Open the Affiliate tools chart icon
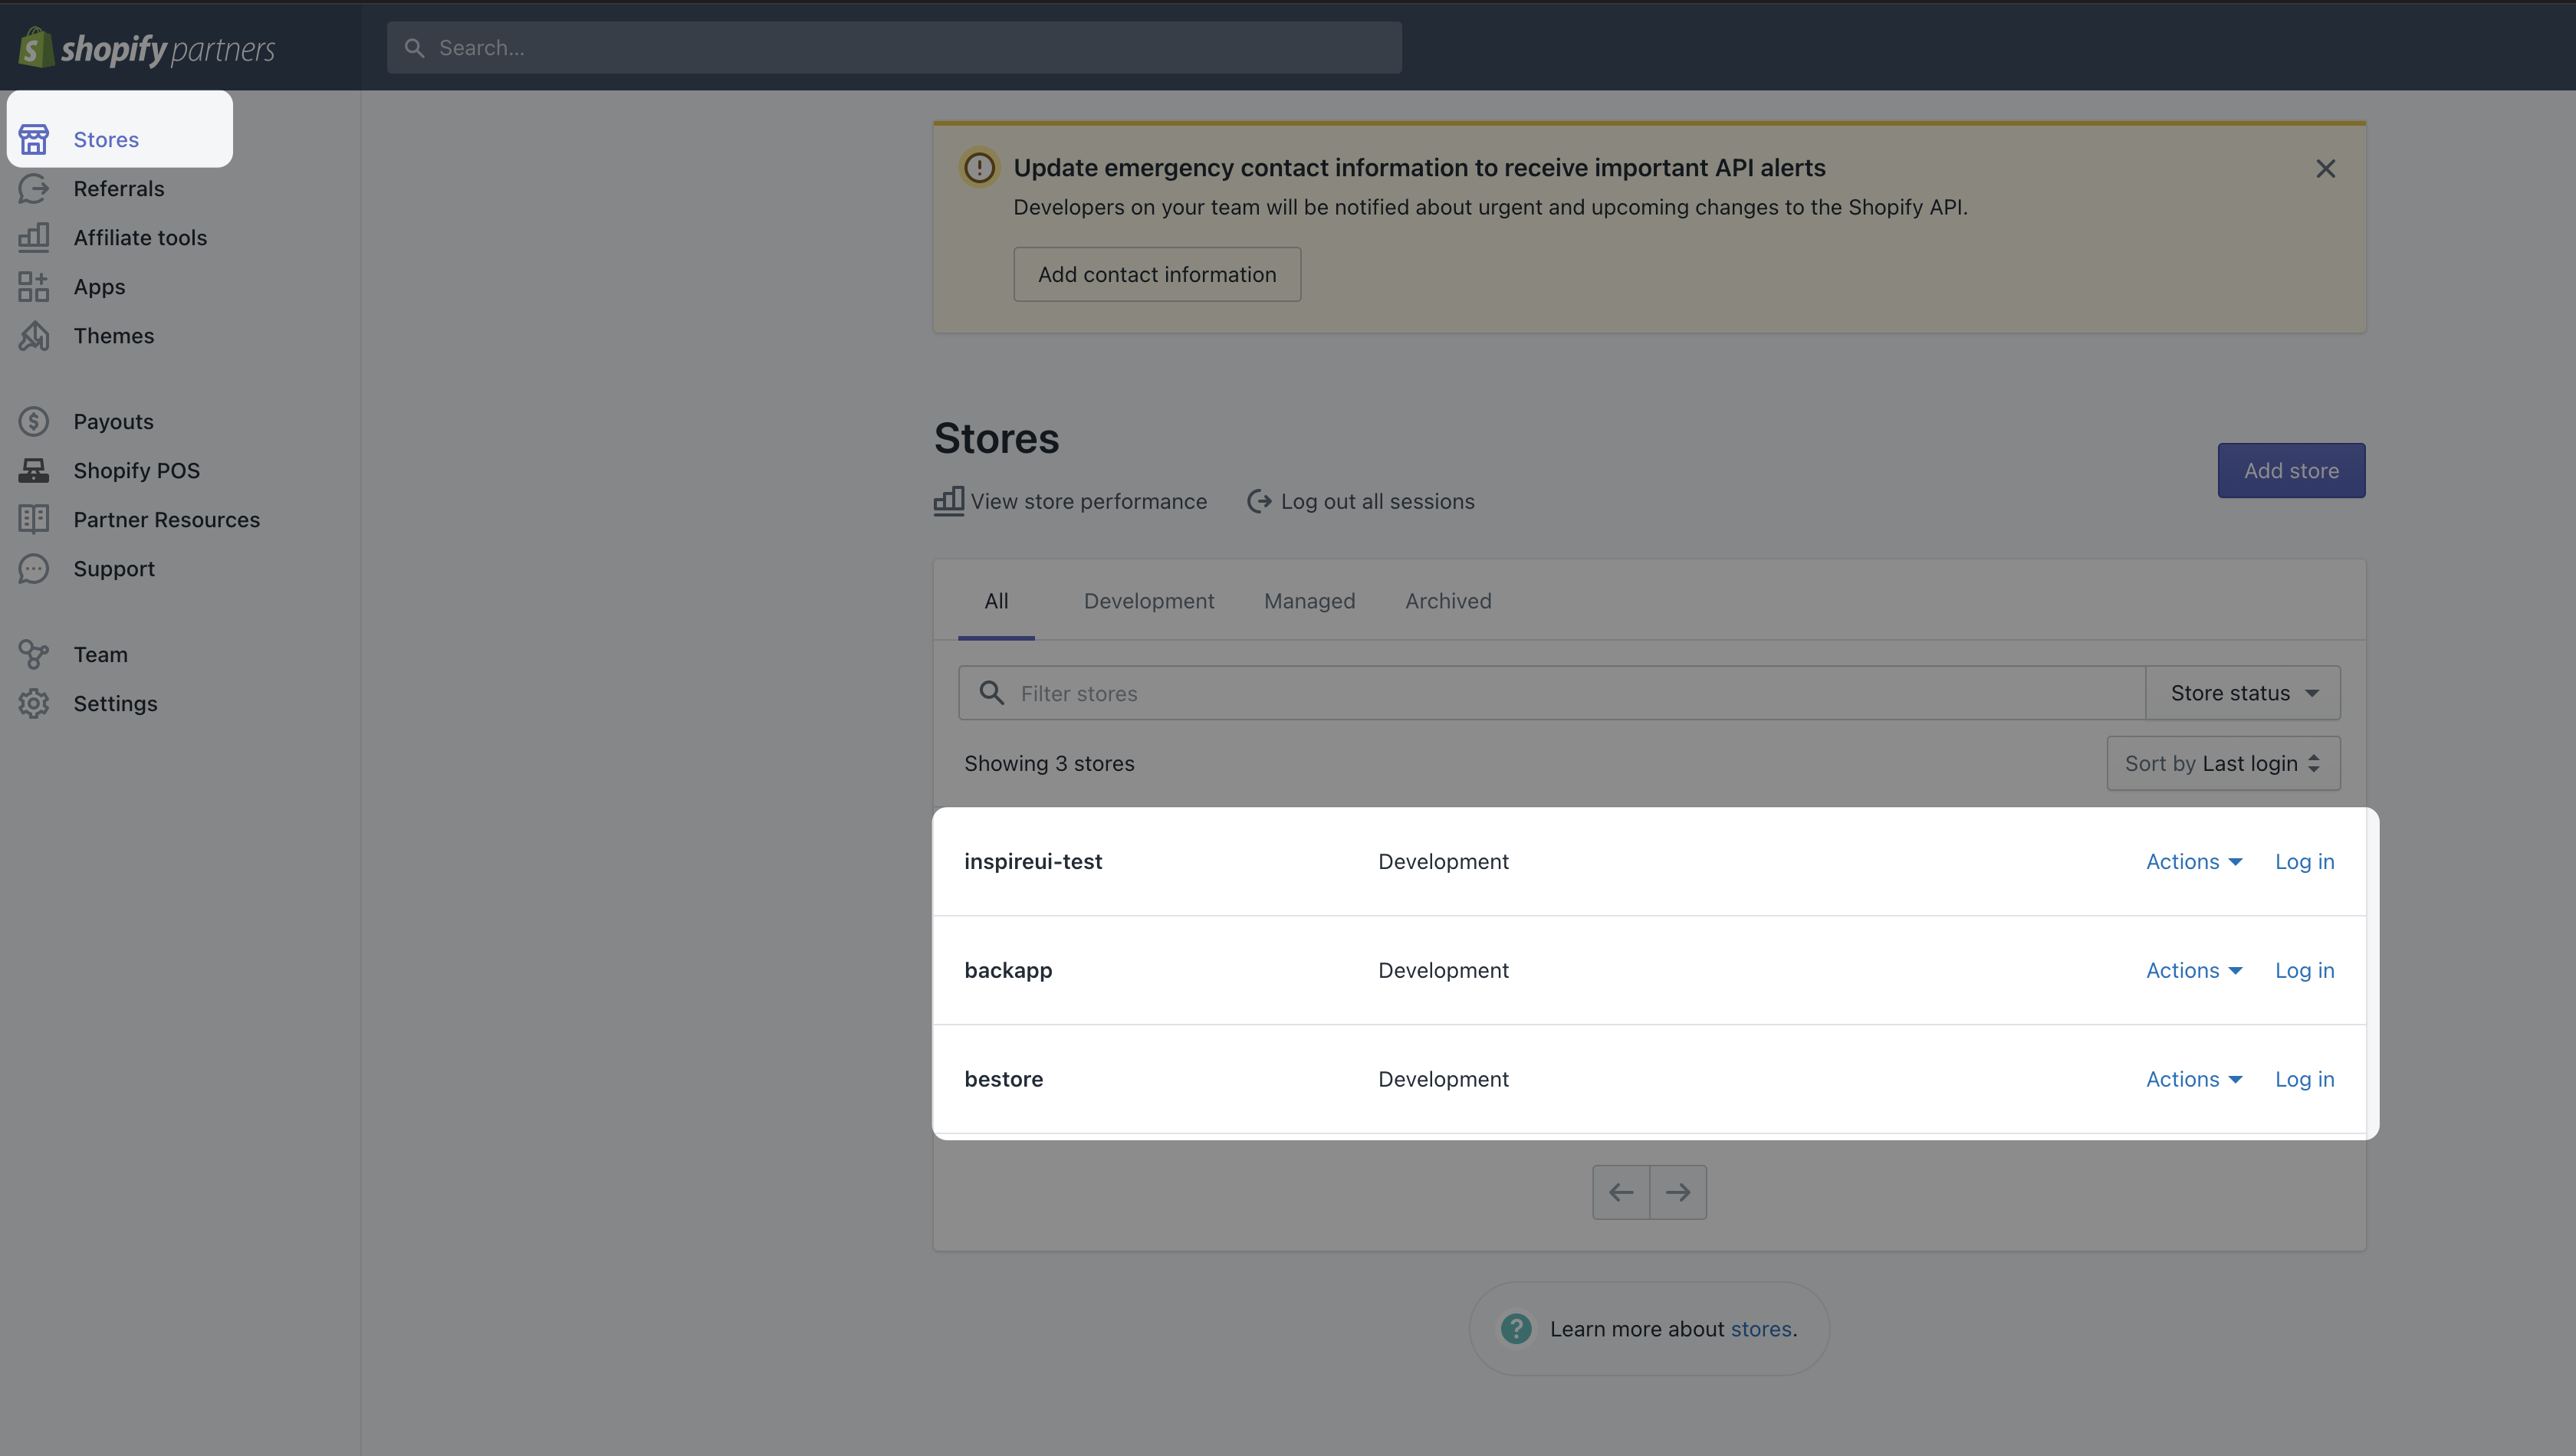The image size is (2576, 1456). click(33, 237)
